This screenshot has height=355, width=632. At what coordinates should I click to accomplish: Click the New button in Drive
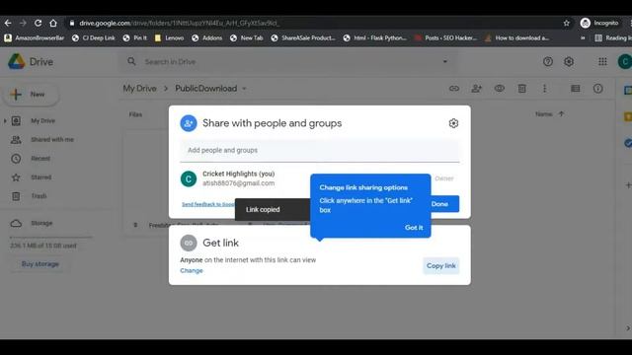click(x=31, y=95)
